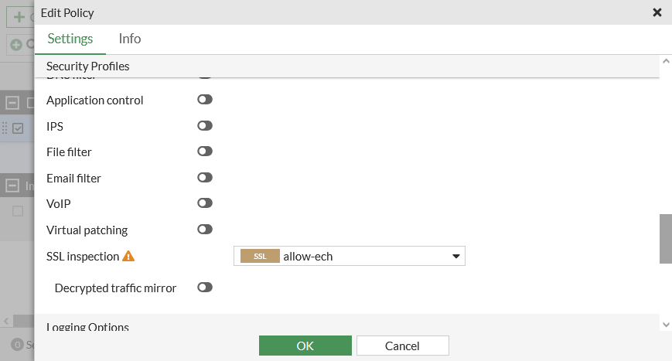The width and height of the screenshot is (672, 361).
Task: Collapse the second policy section minus icon
Action: [12, 186]
